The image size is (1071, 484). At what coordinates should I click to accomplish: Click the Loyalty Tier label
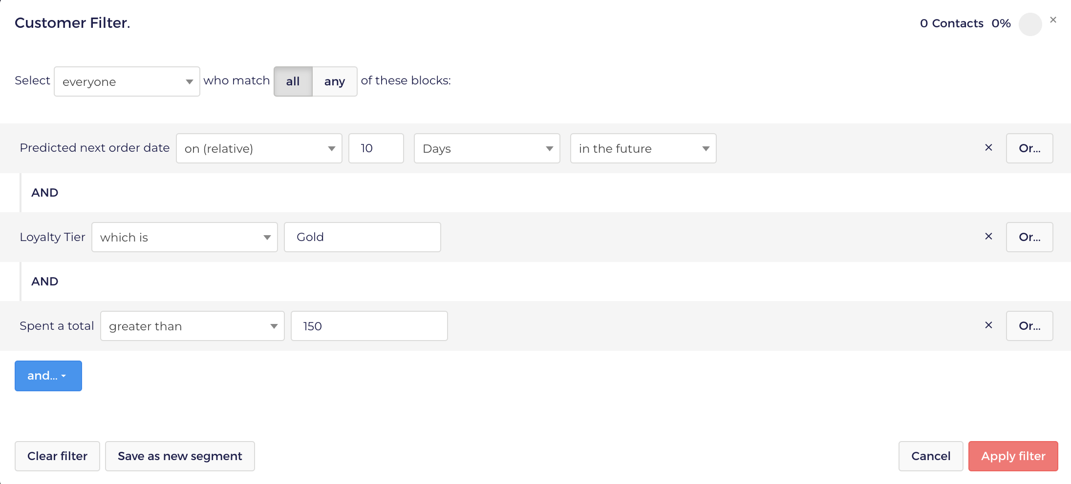52,237
